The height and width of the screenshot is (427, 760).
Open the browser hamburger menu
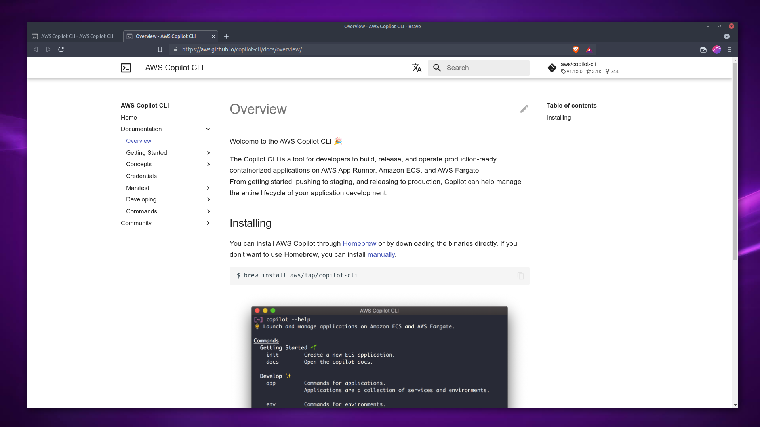click(x=730, y=49)
